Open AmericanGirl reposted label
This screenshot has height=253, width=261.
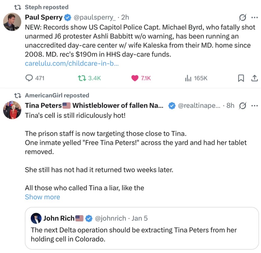click(x=57, y=95)
